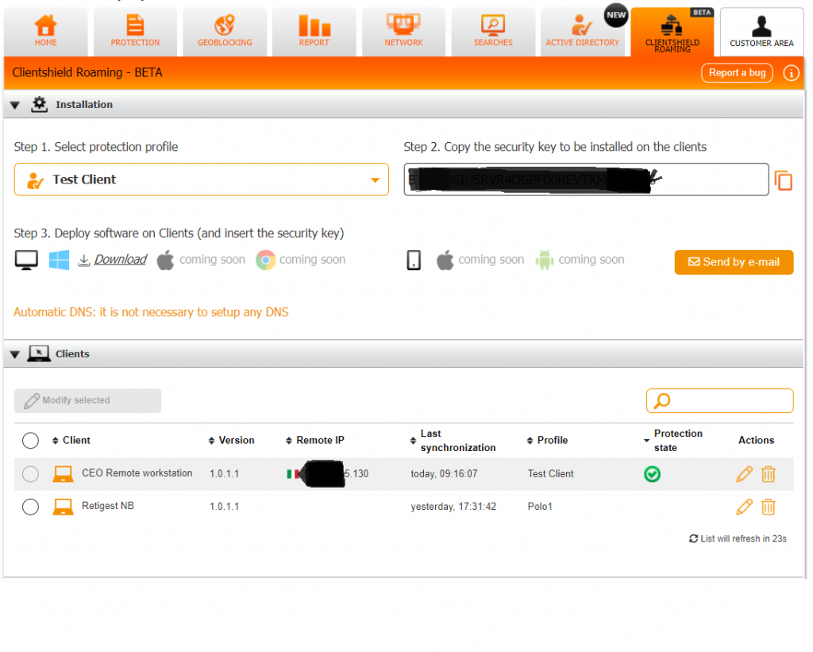Collapse the Installation section
Viewport: 813px width, 652px height.
(15, 105)
